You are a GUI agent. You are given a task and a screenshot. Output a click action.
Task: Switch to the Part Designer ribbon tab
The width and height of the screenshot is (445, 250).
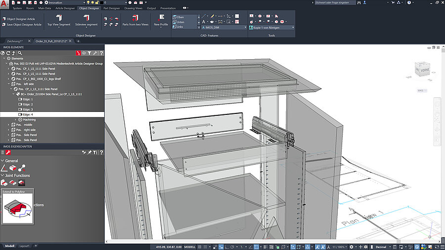111,8
